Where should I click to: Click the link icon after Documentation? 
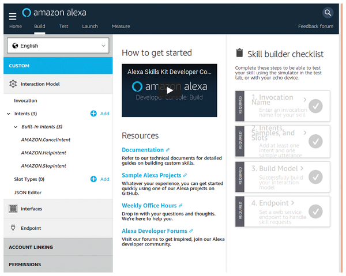point(168,150)
